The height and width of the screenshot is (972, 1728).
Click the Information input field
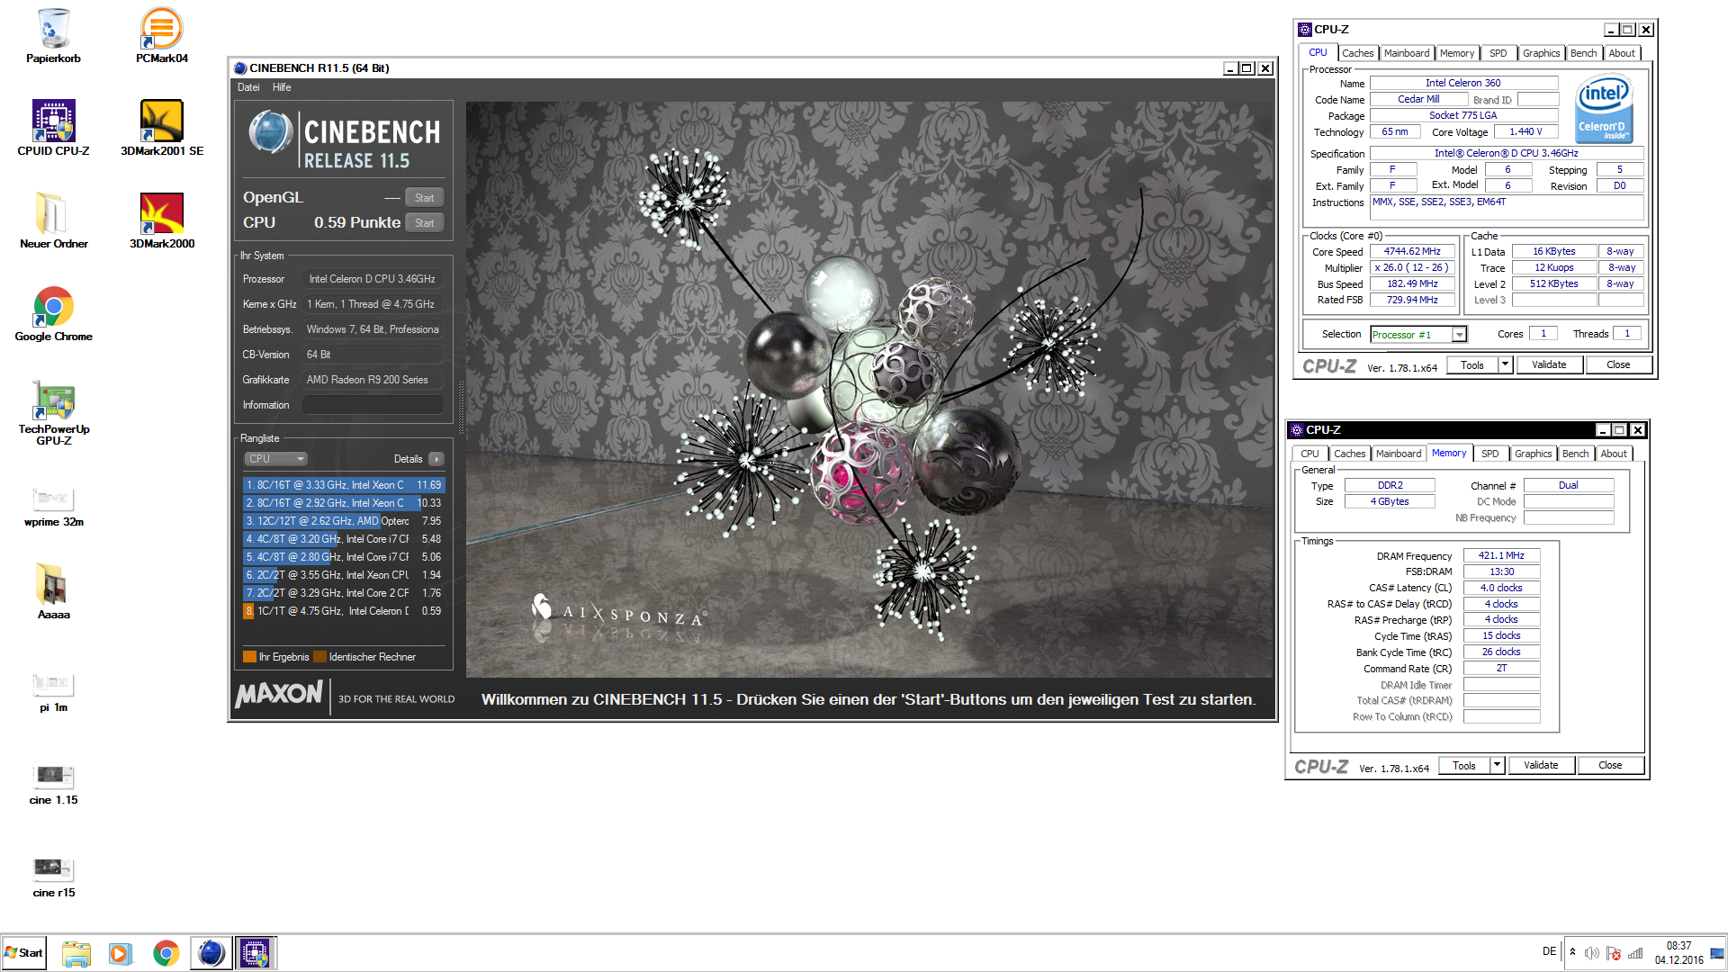(373, 405)
